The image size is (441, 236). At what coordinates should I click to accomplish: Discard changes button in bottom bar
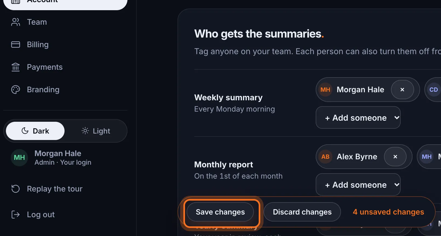[302, 212]
